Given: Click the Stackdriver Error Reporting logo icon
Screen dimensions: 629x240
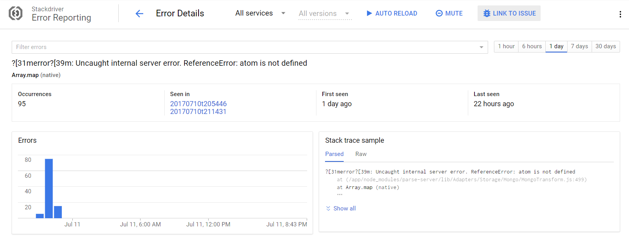Looking at the screenshot, I should tap(16, 13).
